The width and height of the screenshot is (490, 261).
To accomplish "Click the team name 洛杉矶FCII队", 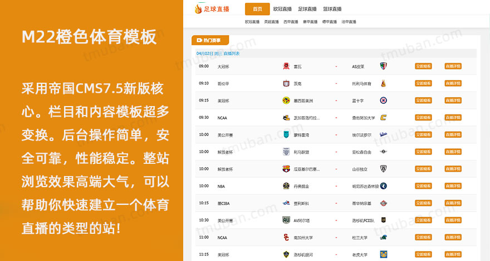I will click(x=363, y=220).
